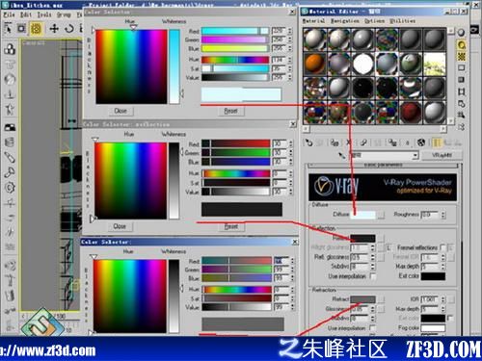This screenshot has height=361, width=482.
Task: Open the Edit menu of 3ds Max
Action: tap(26, 14)
